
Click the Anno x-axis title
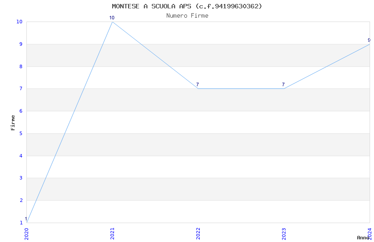[x=363, y=238]
